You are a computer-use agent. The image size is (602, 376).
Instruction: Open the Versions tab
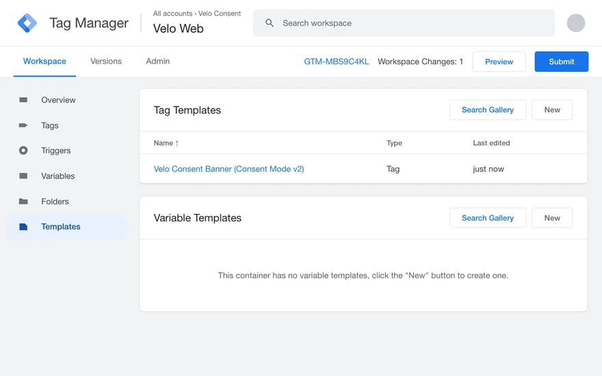106,61
